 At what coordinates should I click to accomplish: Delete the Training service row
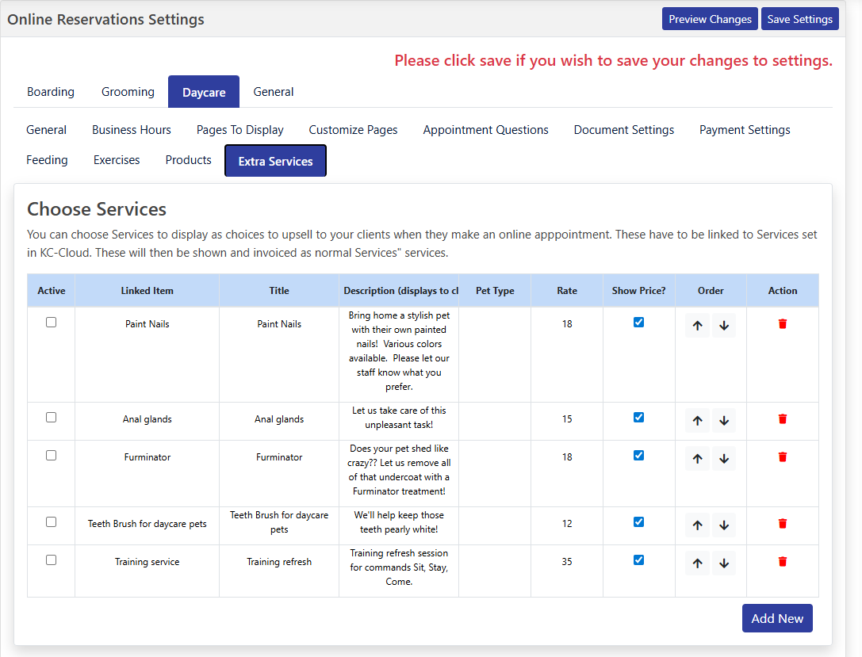782,561
